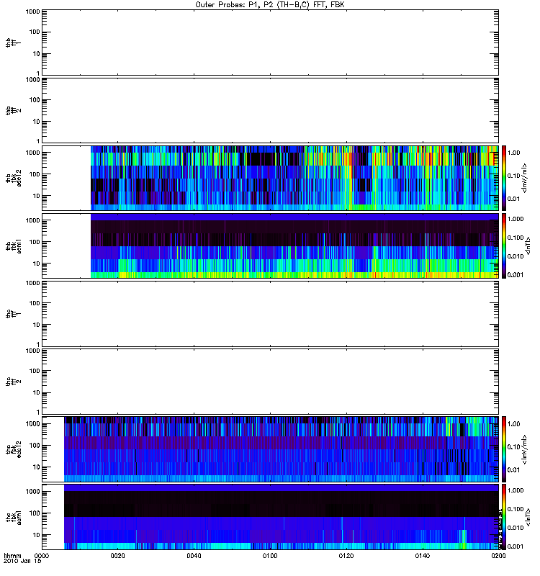Click the '<|nT|>' unit label of thb scm1
540x576 pixels.
(x=528, y=246)
